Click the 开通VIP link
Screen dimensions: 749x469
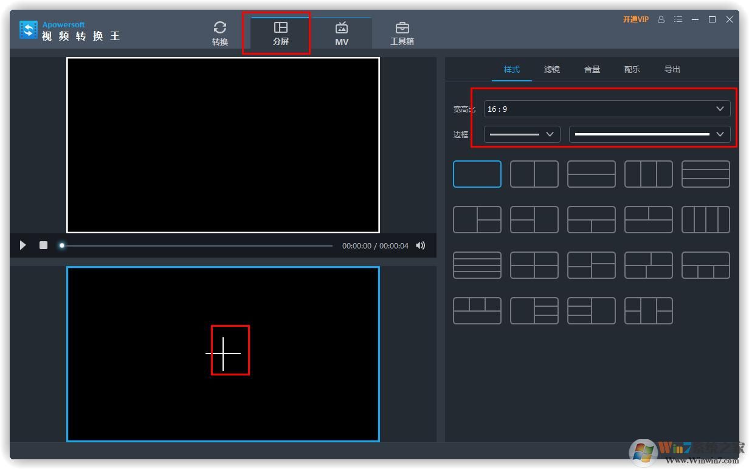coord(635,19)
